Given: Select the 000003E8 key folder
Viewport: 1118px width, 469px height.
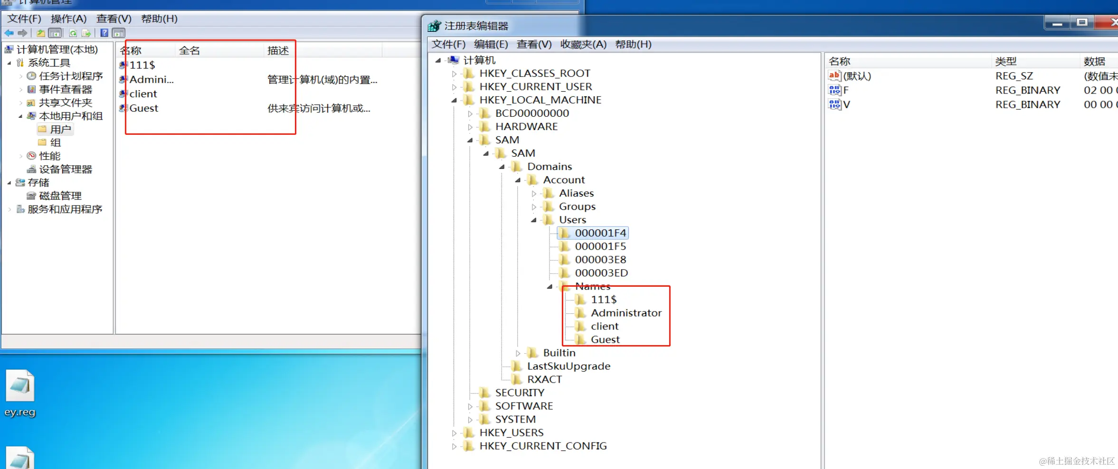Looking at the screenshot, I should (x=593, y=260).
